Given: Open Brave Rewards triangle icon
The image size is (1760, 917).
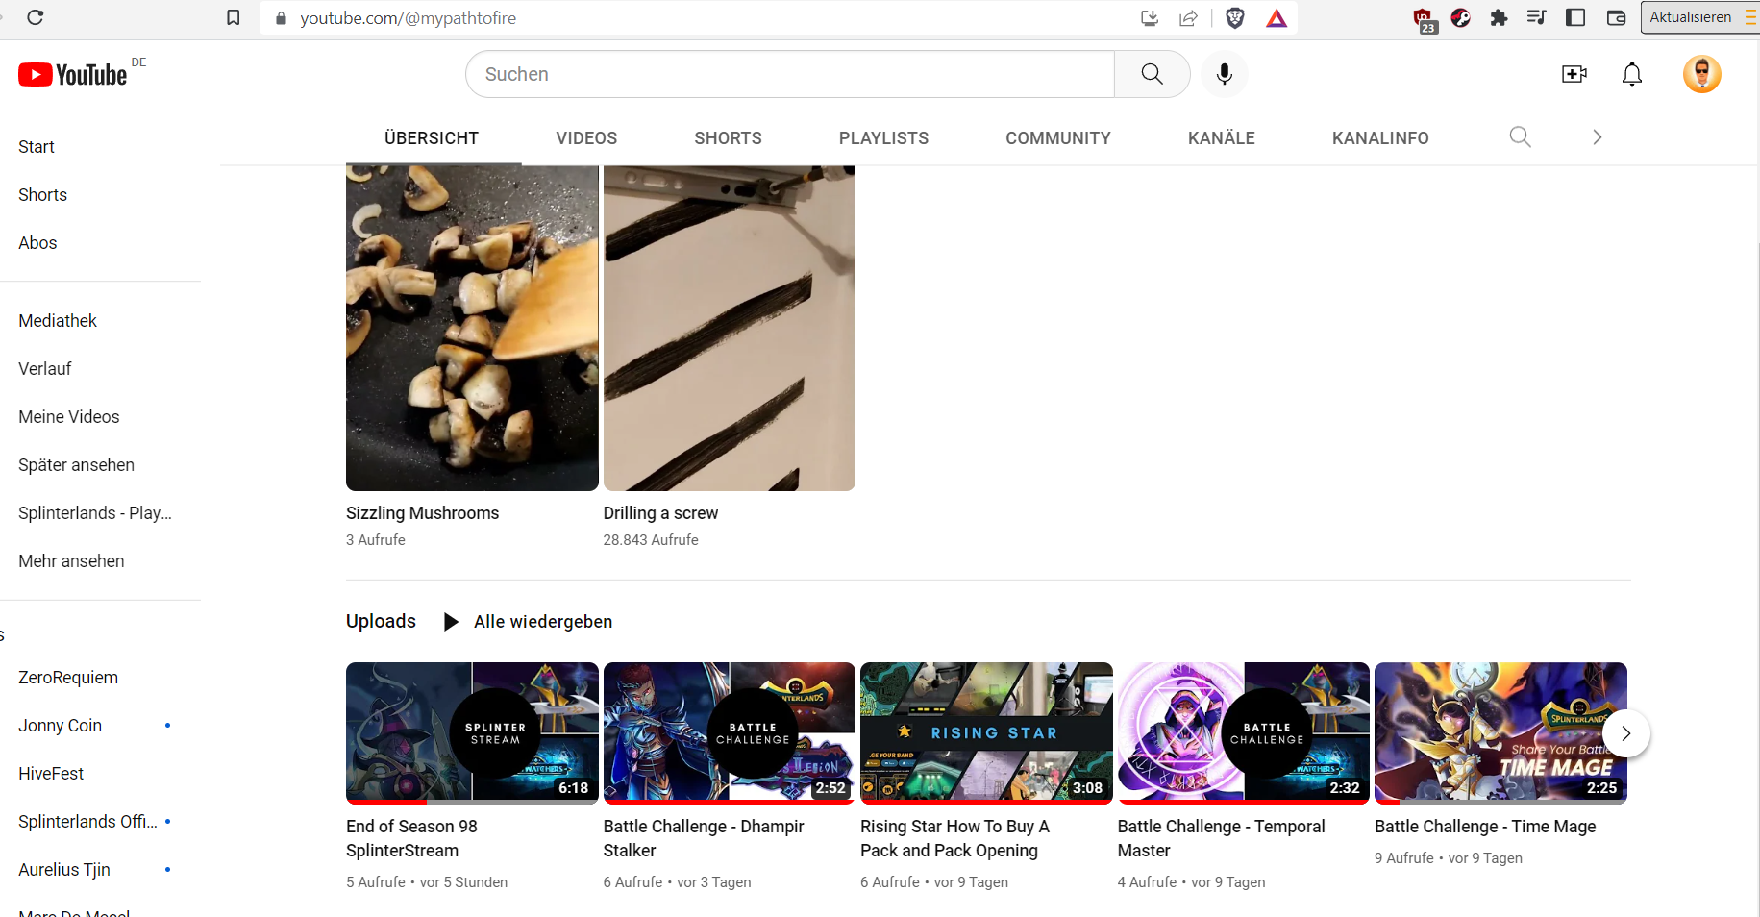Looking at the screenshot, I should [1277, 17].
